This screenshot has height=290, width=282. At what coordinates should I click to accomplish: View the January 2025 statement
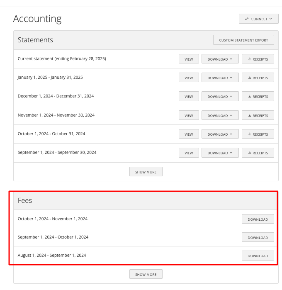coord(189,78)
